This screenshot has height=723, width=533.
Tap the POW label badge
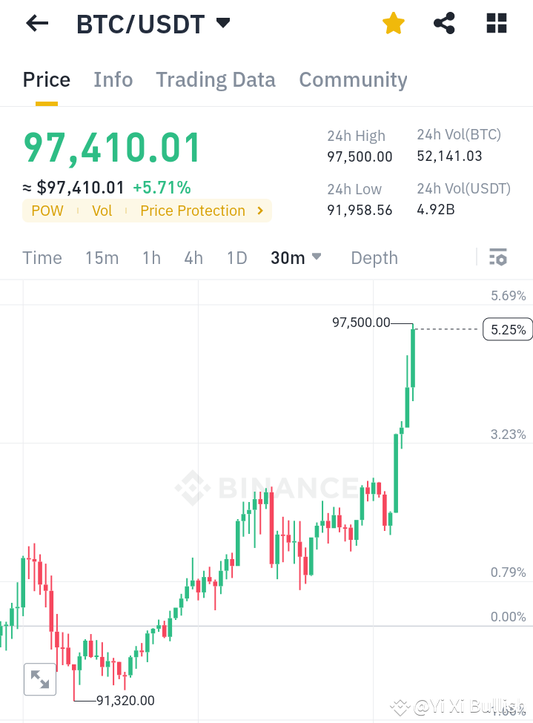[x=47, y=211]
